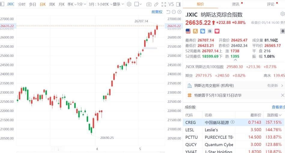Reset chart zoom with undo arrow
The image size is (285, 153).
pyautogui.click(x=168, y=12)
